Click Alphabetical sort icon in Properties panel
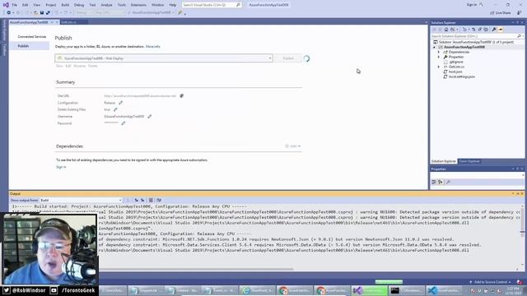Viewport: 527px width, 296px height. pos(441,182)
